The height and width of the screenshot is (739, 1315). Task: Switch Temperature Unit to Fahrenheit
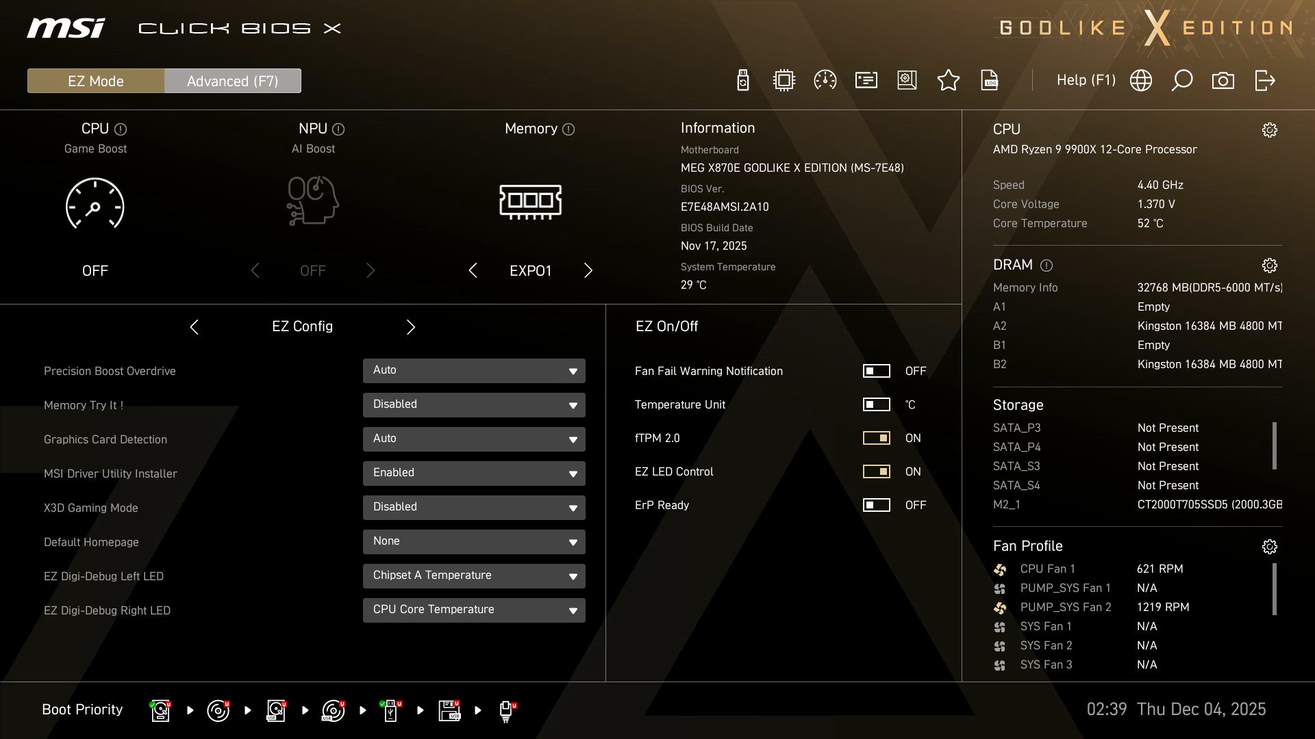(875, 404)
